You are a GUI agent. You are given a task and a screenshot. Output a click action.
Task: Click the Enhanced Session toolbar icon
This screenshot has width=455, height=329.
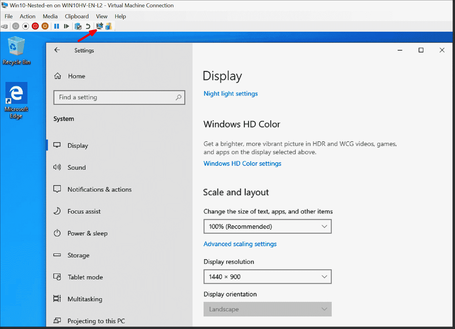(99, 26)
